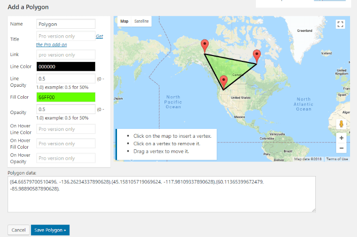Zoom in with the map plus button
This screenshot has width=357, height=237.
click(341, 138)
